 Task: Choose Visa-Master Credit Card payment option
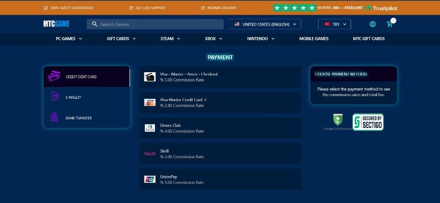click(x=220, y=102)
